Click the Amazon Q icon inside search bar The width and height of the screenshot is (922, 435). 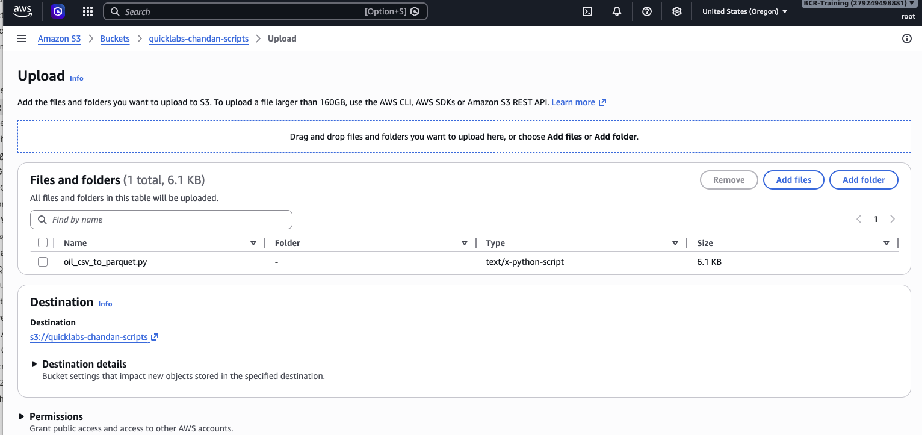[415, 11]
